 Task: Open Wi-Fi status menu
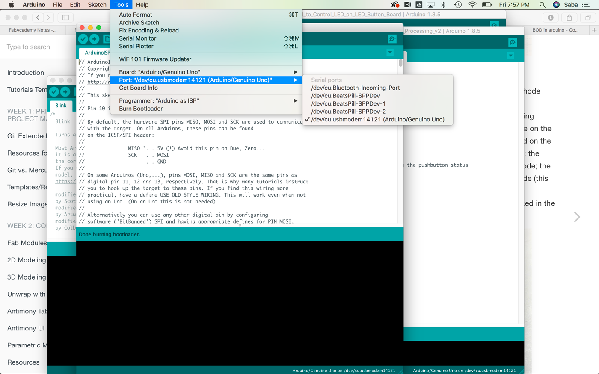click(x=472, y=5)
